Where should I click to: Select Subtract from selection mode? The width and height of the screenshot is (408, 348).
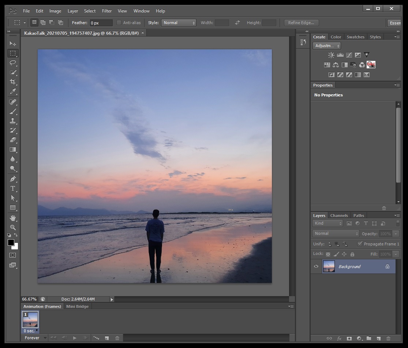52,22
